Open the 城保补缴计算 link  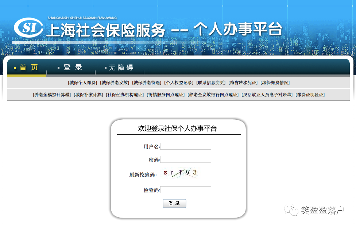pyautogui.click(x=88, y=95)
